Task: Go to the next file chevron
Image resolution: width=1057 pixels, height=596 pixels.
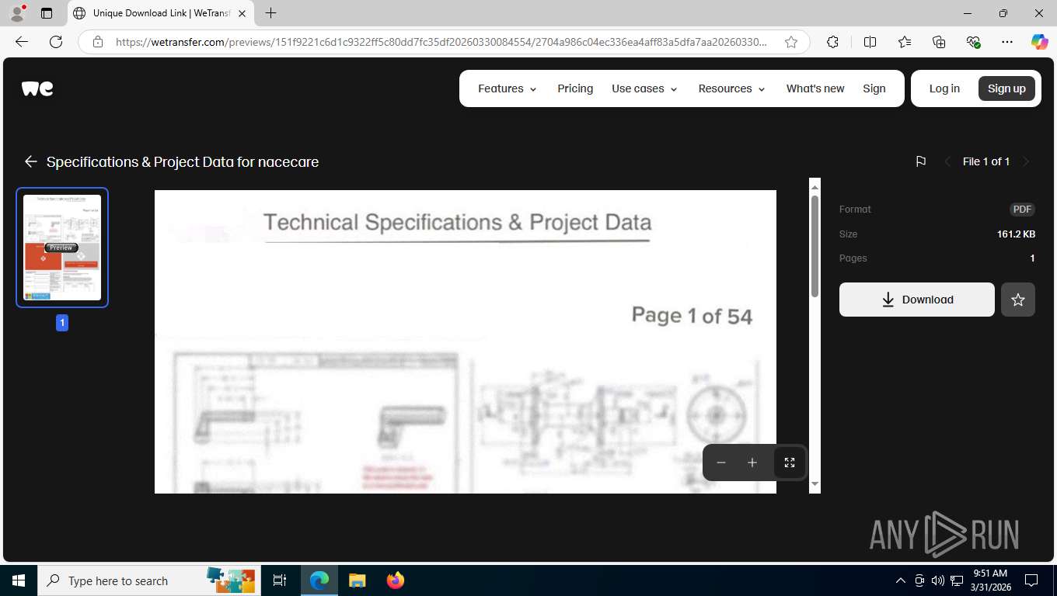Action: [1026, 161]
